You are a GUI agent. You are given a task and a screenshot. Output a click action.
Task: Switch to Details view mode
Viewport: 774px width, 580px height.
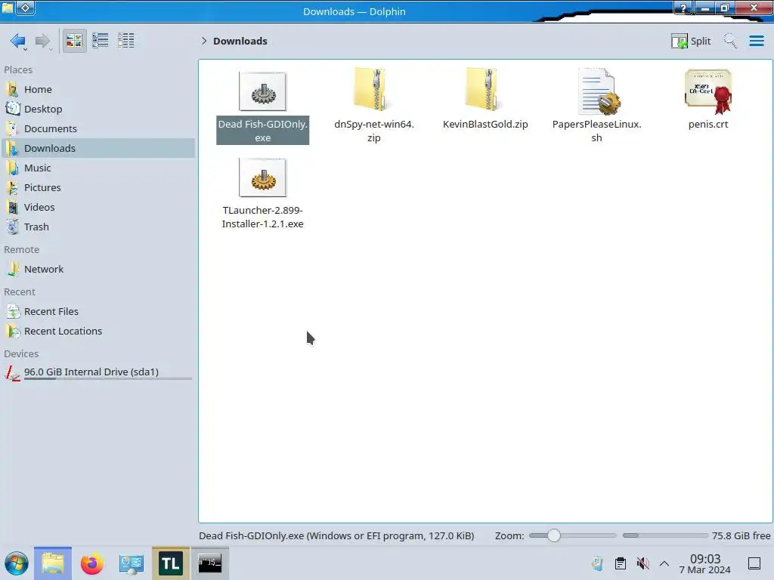(126, 41)
